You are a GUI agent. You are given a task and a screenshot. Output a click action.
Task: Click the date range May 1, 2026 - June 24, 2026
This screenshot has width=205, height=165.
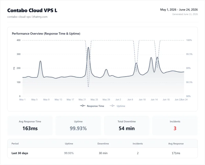(179, 10)
